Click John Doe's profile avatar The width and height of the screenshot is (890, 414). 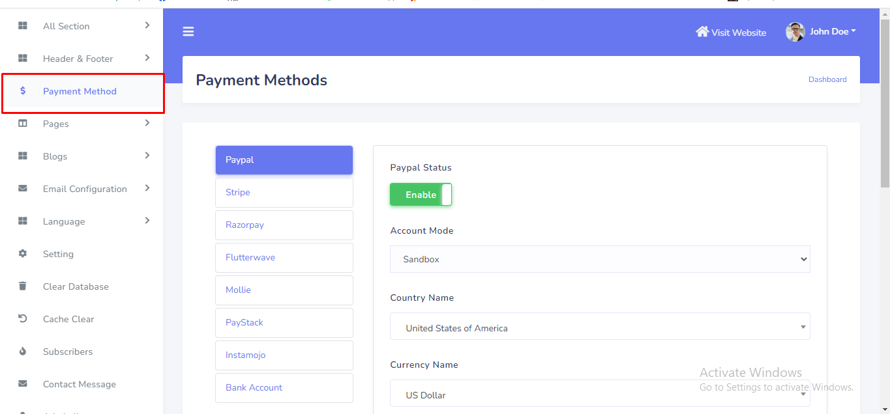(x=795, y=32)
